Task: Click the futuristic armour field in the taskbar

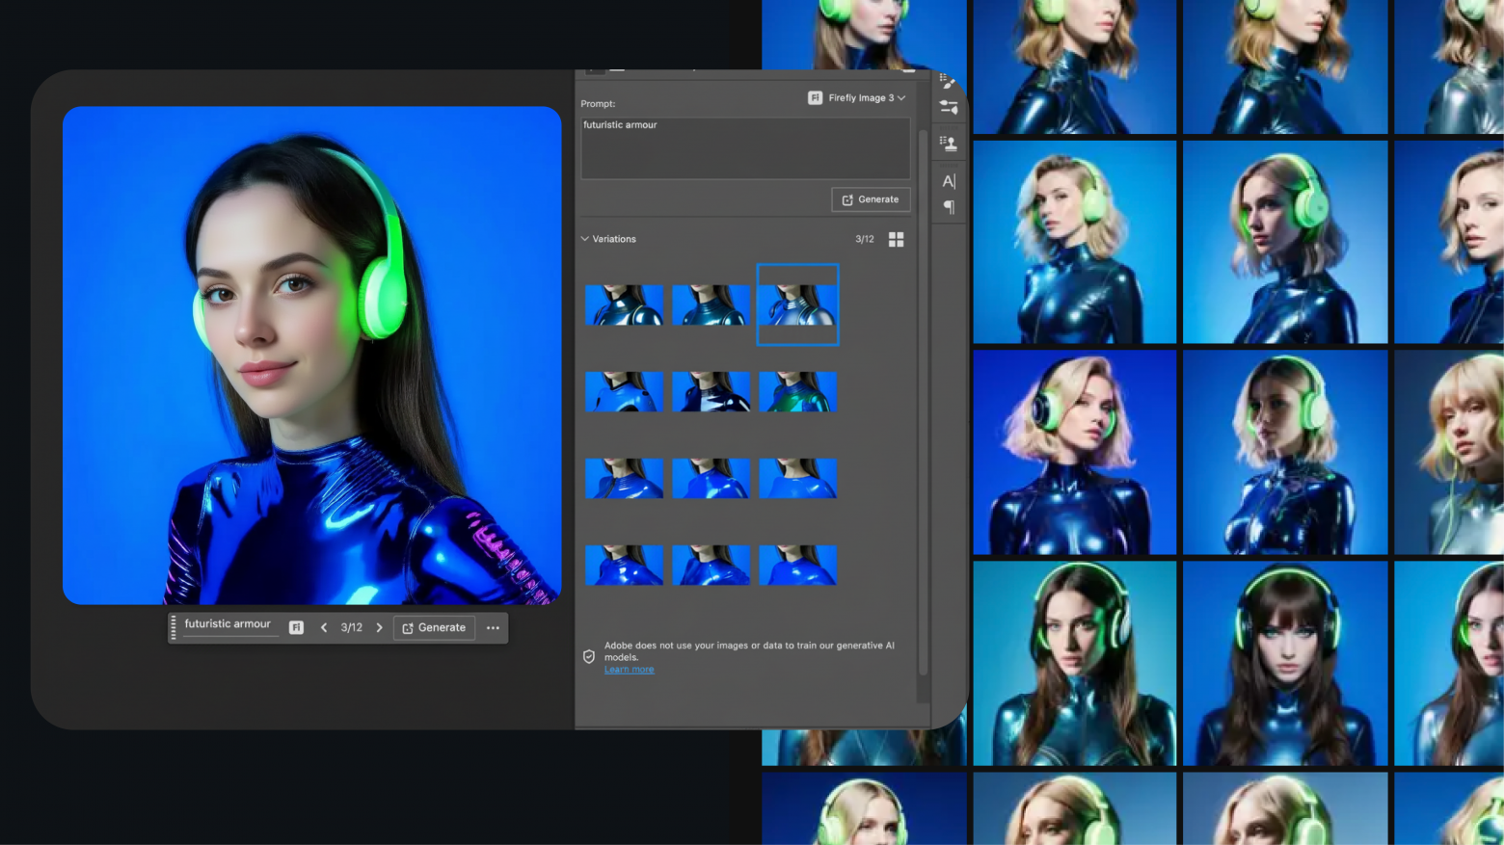Action: (228, 624)
